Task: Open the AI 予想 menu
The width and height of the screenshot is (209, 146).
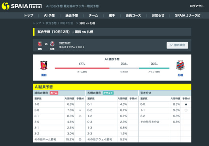Action: (x=49, y=15)
